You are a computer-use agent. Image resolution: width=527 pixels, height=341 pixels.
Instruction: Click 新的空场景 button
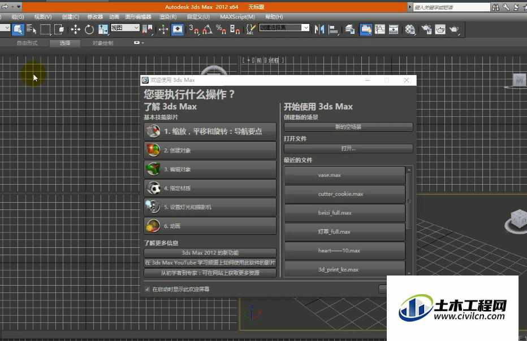coord(348,127)
